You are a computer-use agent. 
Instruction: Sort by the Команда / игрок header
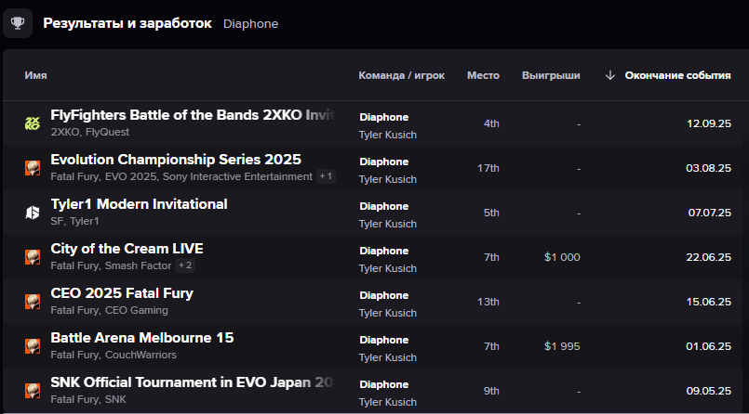[x=401, y=75]
